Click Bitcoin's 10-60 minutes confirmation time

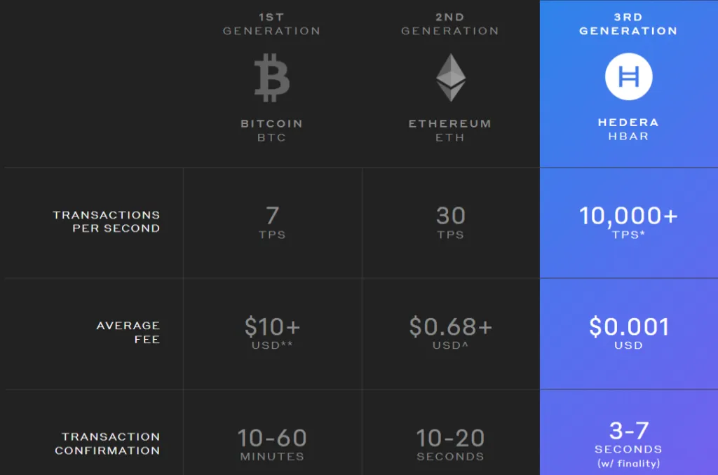pos(272,444)
